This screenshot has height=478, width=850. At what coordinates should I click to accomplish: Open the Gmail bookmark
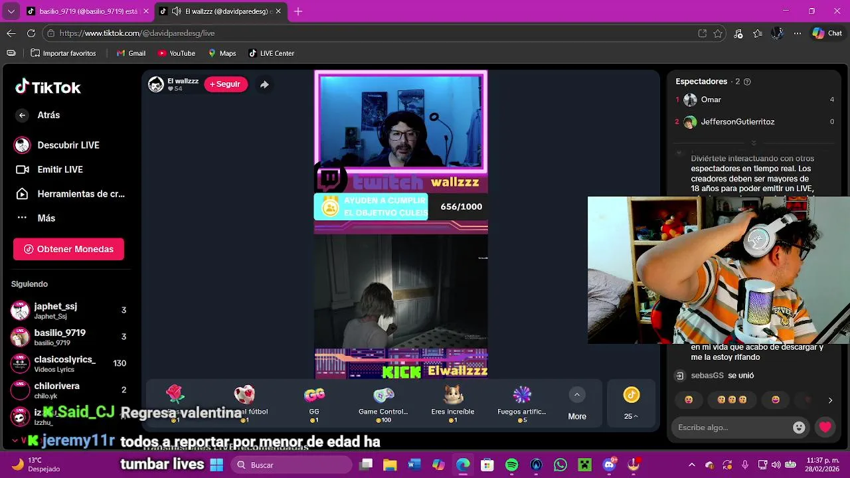[131, 53]
